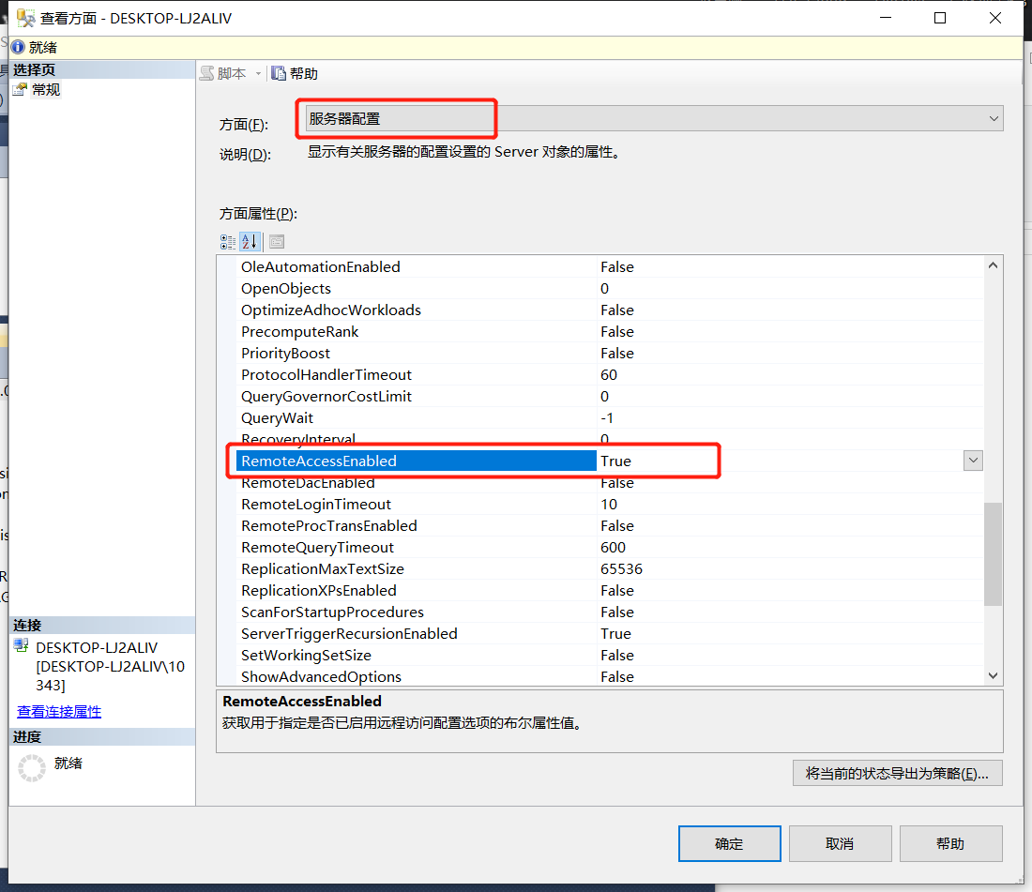Screen dimensions: 1032x892
Task: Confirm settings with the 确定 button
Action: point(729,843)
